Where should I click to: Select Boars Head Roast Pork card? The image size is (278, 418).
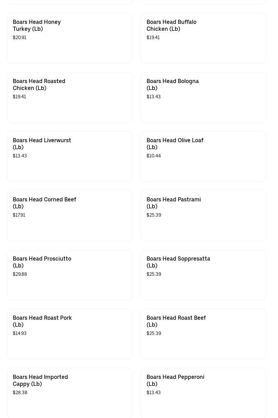point(69,334)
